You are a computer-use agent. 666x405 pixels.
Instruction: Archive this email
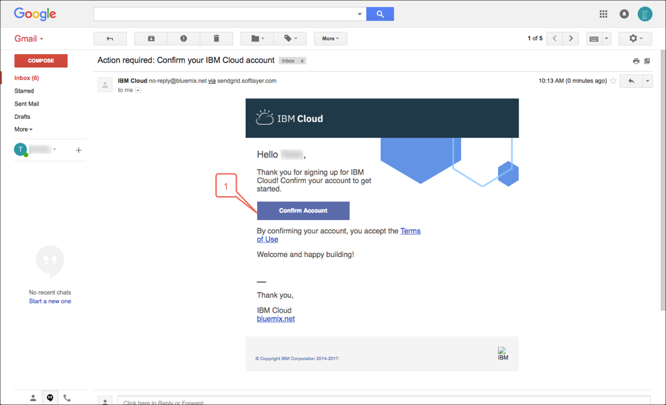151,38
